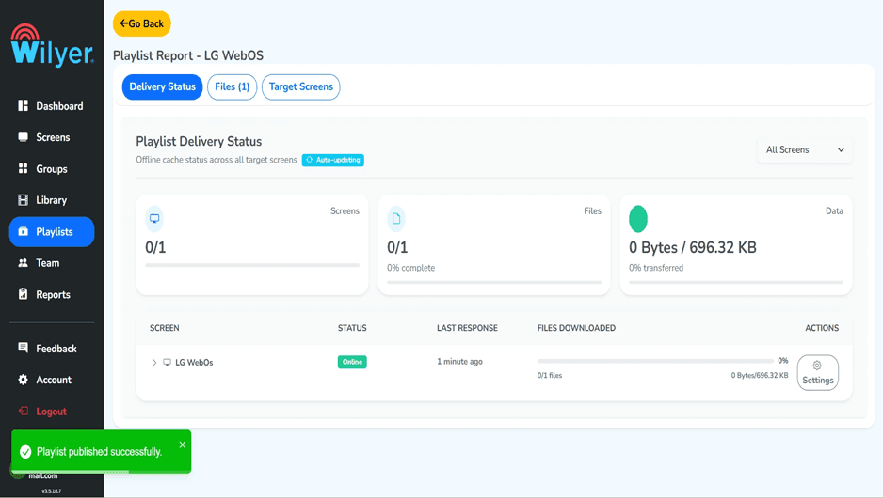
Task: Click the SCREEN column header
Action: point(165,328)
